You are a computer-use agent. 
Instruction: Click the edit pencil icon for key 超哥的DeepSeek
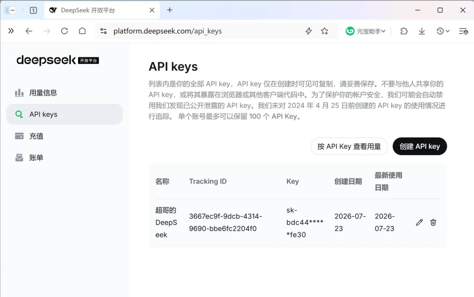click(419, 223)
